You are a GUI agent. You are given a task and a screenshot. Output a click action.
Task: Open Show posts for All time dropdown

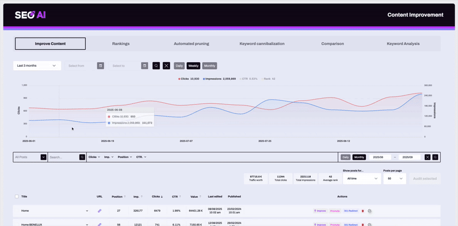(362, 179)
